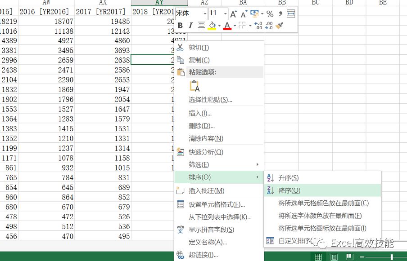Click the borders icon
Viewport: 407px width, 261px height.
(242, 25)
